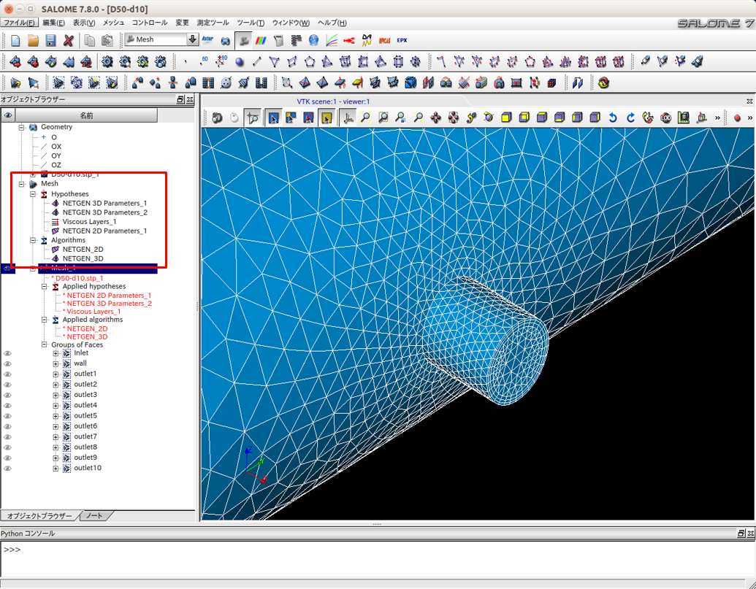This screenshot has height=589, width=756.
Task: Click the Close document red X icon
Action: (69, 40)
